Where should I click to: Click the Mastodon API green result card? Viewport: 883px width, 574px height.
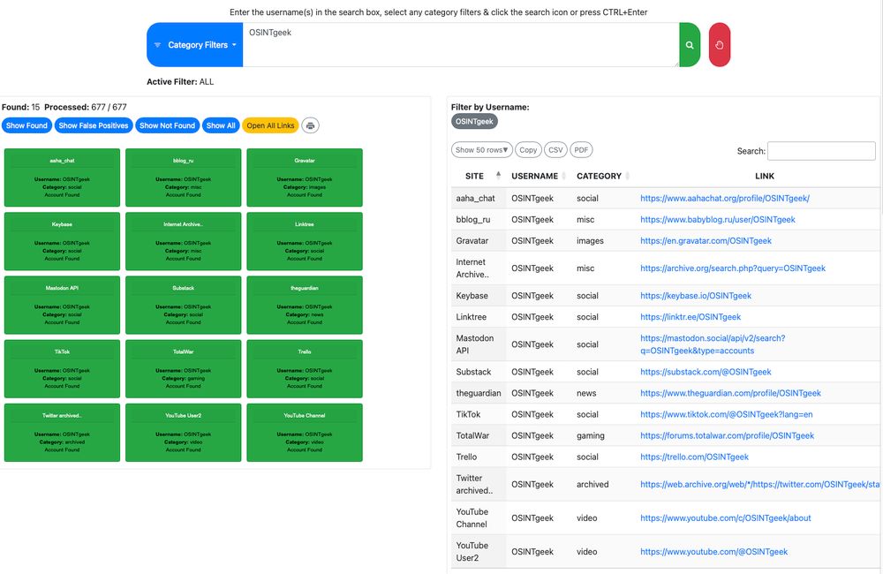[x=62, y=305]
